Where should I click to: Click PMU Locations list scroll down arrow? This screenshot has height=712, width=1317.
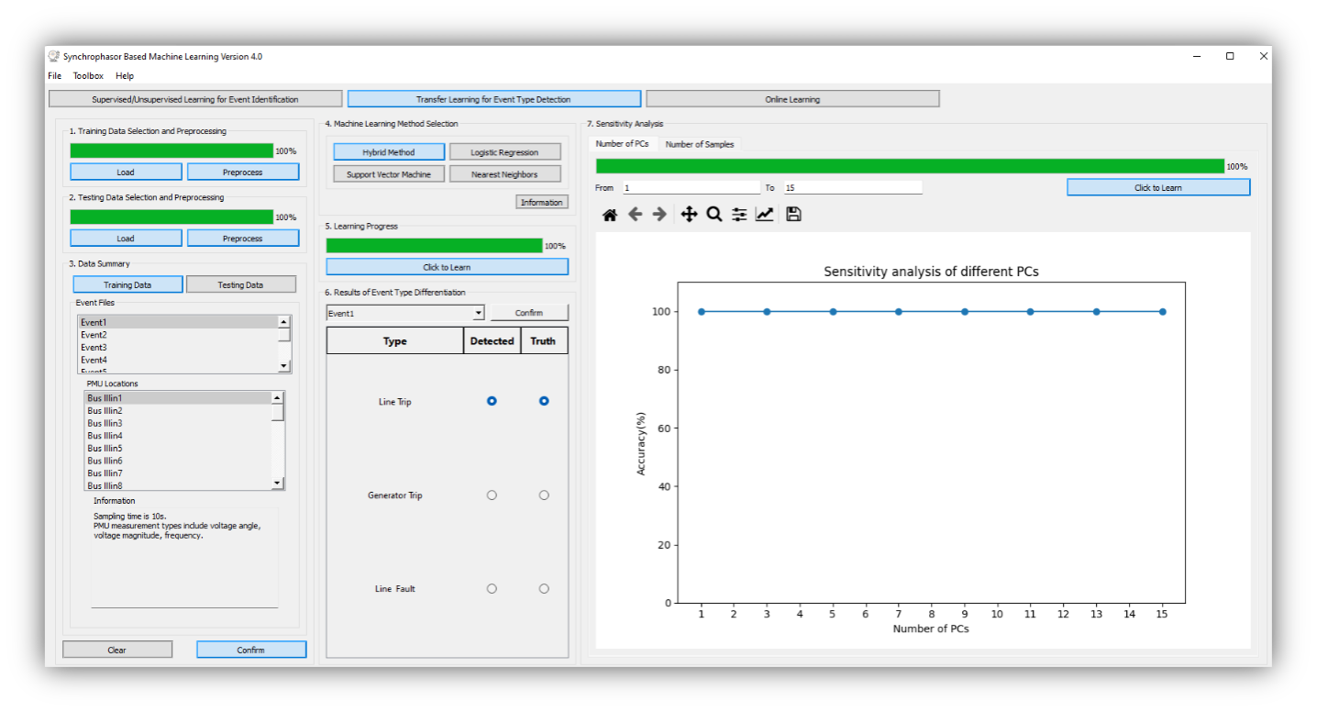278,483
